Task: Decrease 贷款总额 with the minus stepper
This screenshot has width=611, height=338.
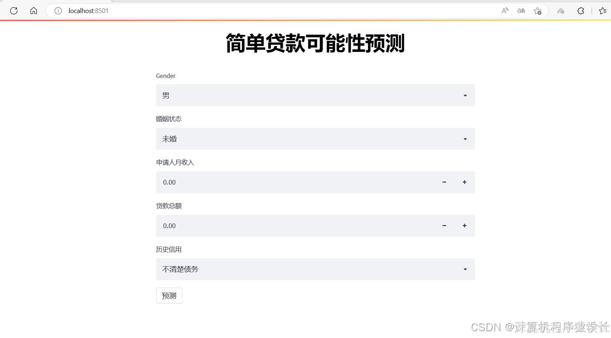Action: click(x=444, y=226)
